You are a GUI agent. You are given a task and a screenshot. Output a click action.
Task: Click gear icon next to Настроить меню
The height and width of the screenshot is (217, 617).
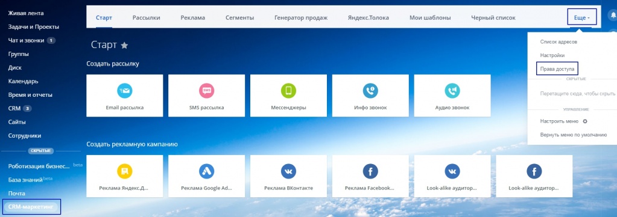click(x=585, y=121)
